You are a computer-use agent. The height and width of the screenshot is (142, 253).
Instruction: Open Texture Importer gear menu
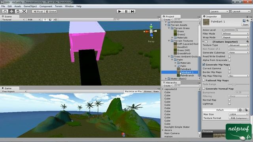(x=248, y=42)
